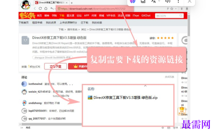Select the highlighted 下载 navbar item
This screenshot has width=216, height=134.
coord(62,16)
